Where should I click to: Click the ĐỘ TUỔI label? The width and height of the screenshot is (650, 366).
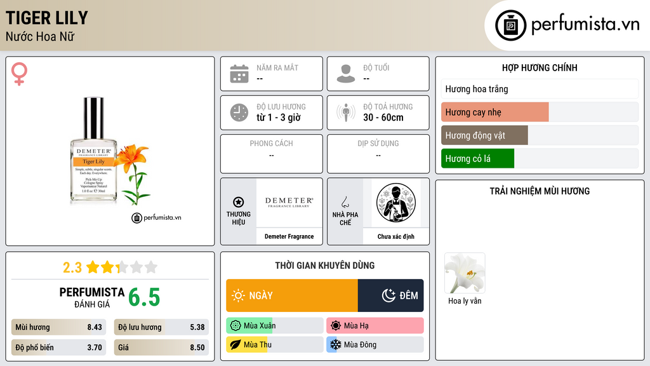pos(376,67)
